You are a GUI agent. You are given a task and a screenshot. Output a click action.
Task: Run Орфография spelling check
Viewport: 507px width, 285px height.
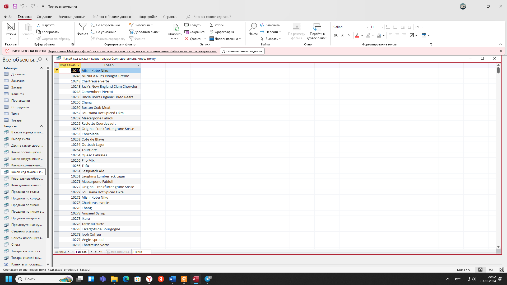(222, 32)
